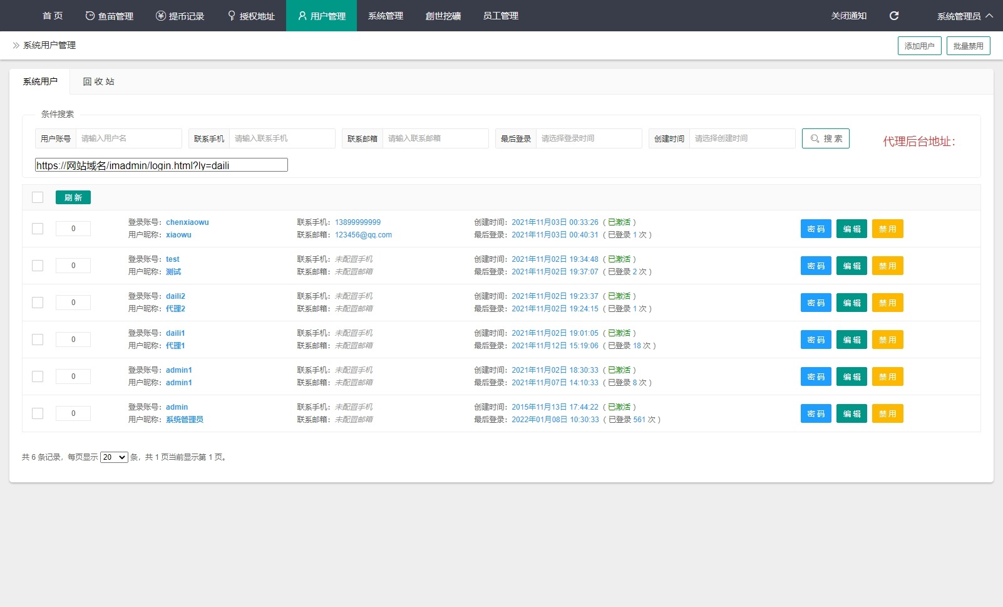Click the 添加用户 button
The width and height of the screenshot is (1003, 607).
[x=920, y=46]
